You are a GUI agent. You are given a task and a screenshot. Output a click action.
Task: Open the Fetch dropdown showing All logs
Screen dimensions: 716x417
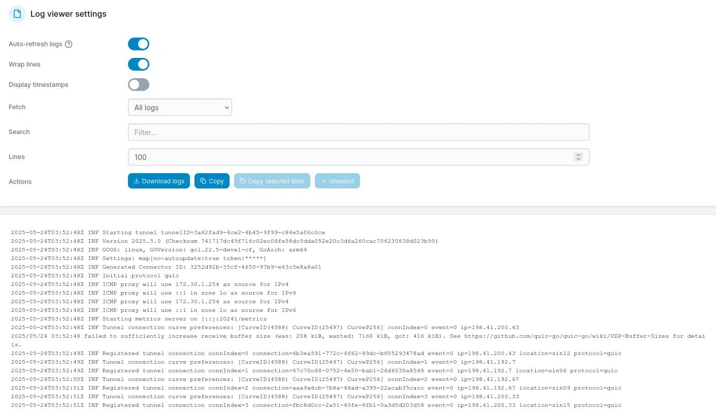(180, 107)
